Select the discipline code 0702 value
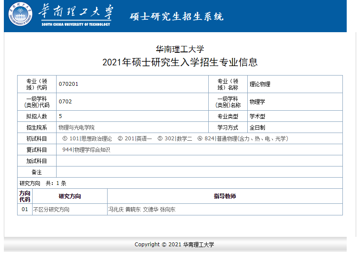 coord(65,102)
